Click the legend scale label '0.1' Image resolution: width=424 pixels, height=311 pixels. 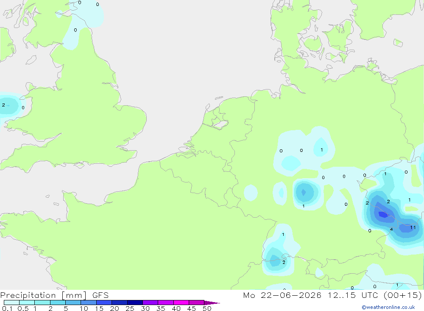[7, 308]
